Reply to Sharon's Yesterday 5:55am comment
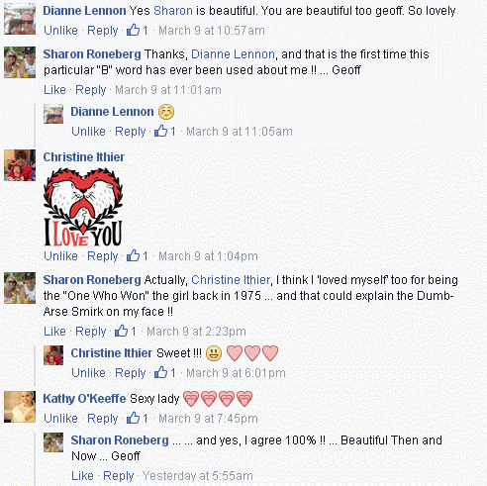 [119, 476]
